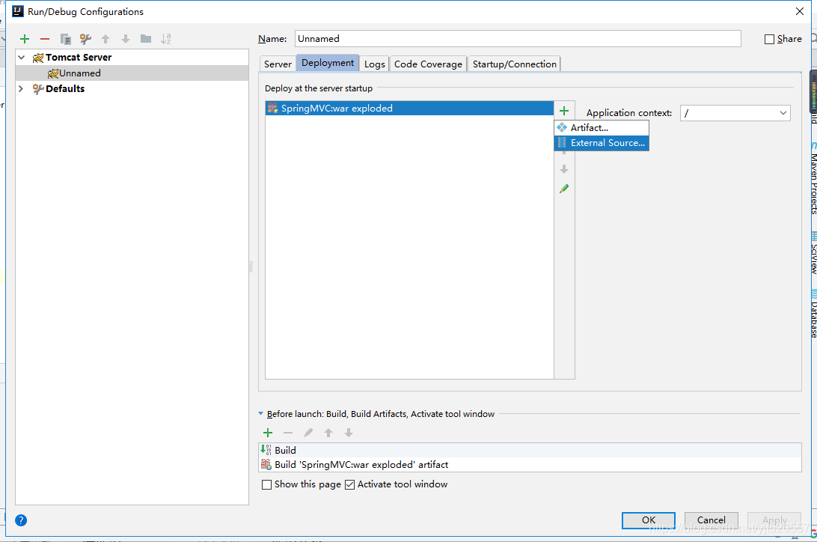Choose Artifact... from popup menu
The image size is (817, 542).
[x=602, y=128]
